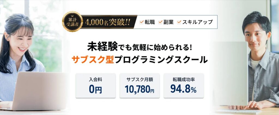Click the 未経験でも気軽に始められる! headline

(139, 47)
